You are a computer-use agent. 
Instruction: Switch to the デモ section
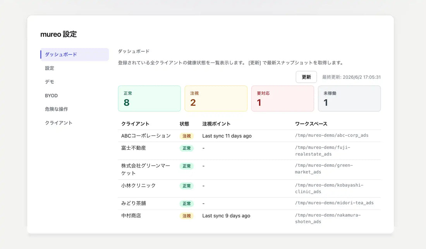50,82
